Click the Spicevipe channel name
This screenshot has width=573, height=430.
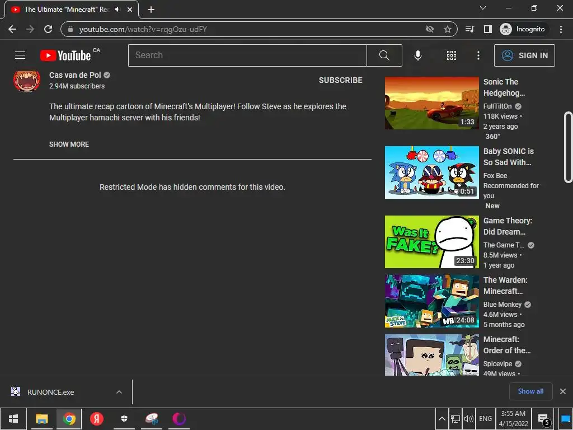(x=497, y=364)
